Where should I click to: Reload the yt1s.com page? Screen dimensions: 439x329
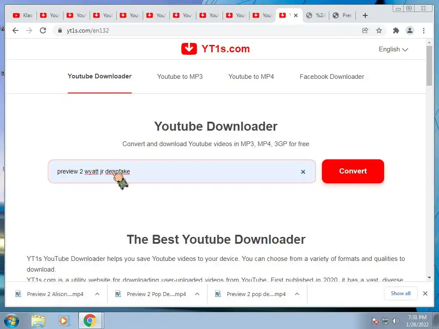click(43, 30)
